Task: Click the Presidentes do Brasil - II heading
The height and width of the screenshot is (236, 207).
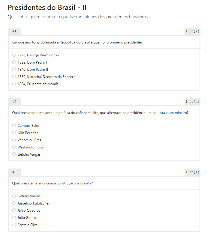Action: click(x=47, y=7)
